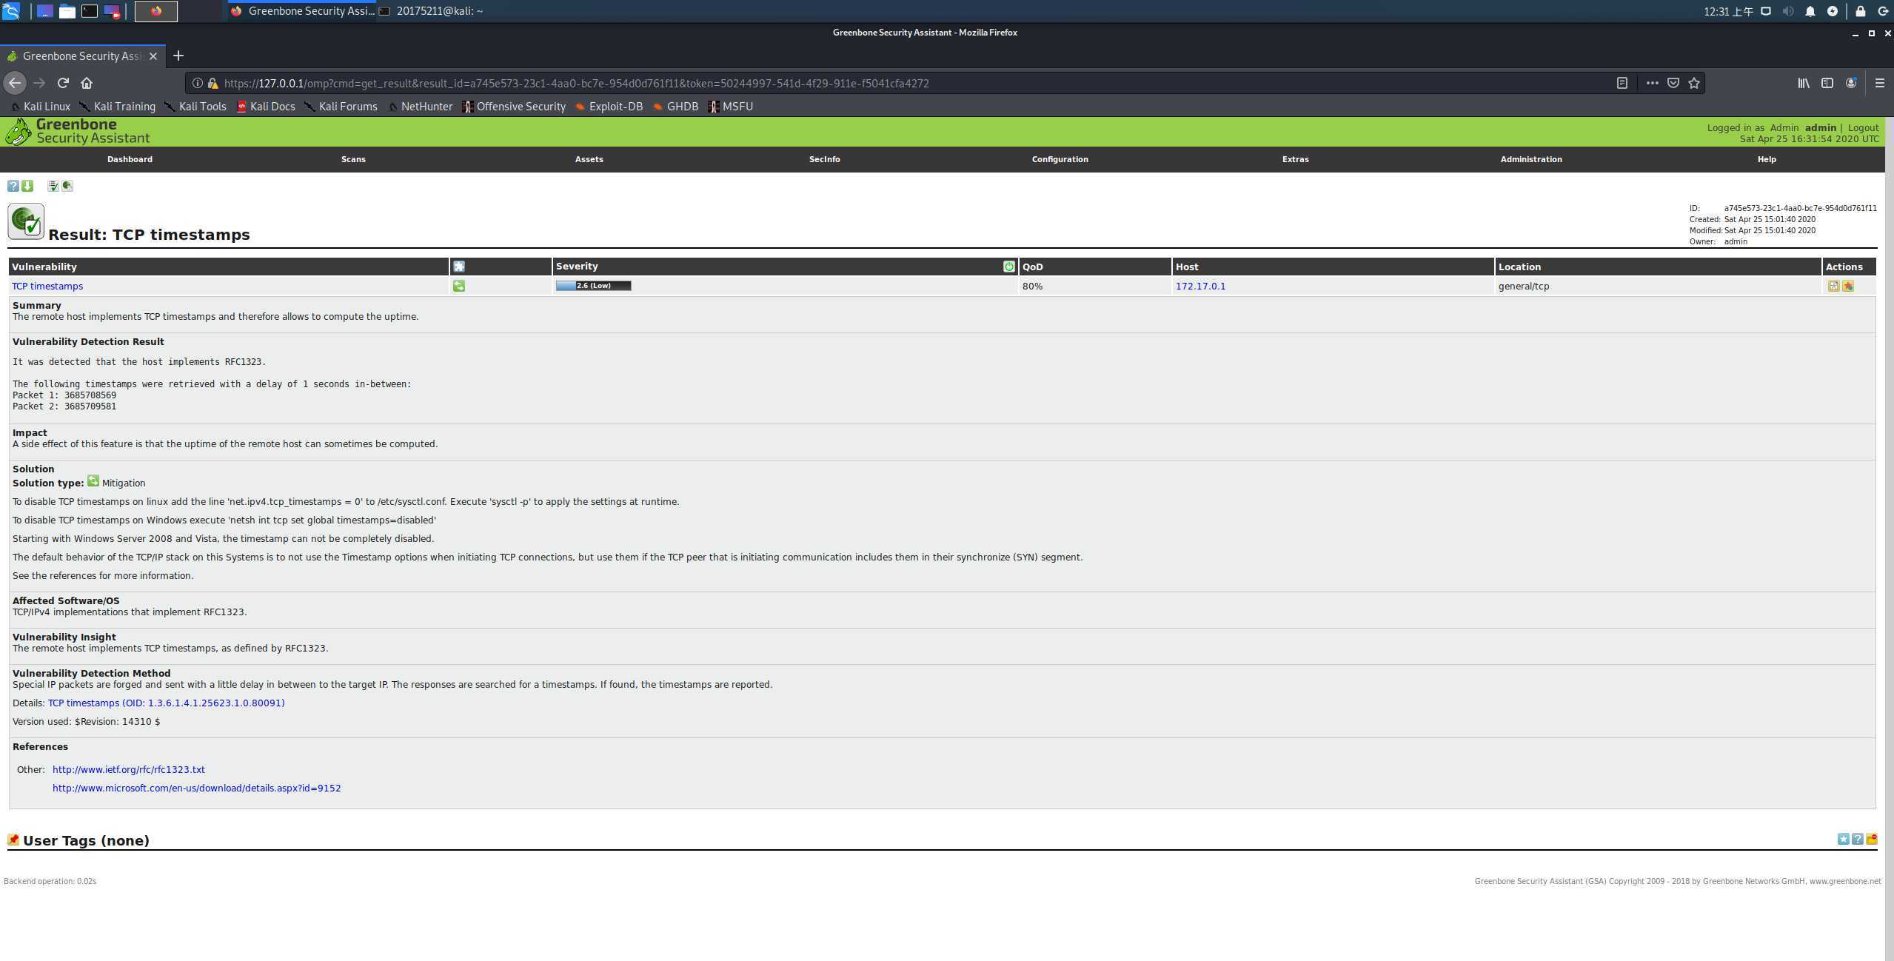Launch the terminal from the top panel
The image size is (1894, 961).
(90, 11)
